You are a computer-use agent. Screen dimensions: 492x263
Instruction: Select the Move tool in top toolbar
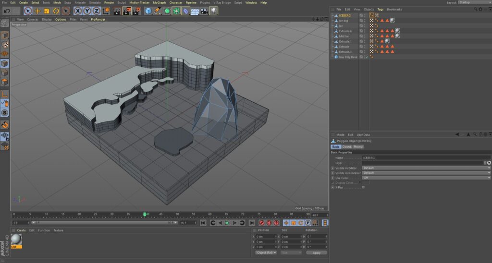click(x=37, y=11)
